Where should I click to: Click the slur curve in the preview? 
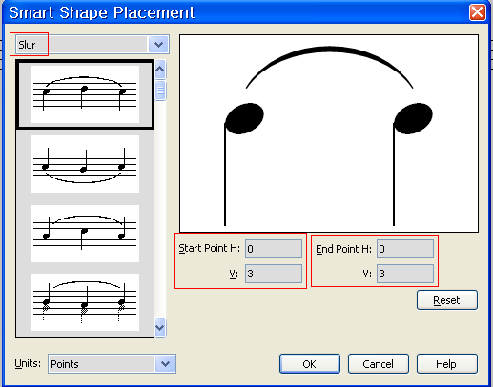click(x=329, y=49)
